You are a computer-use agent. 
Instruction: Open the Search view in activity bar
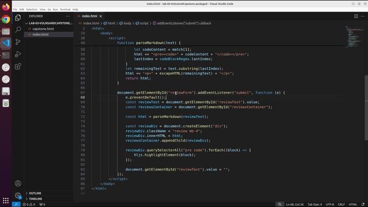pyautogui.click(x=18, y=29)
